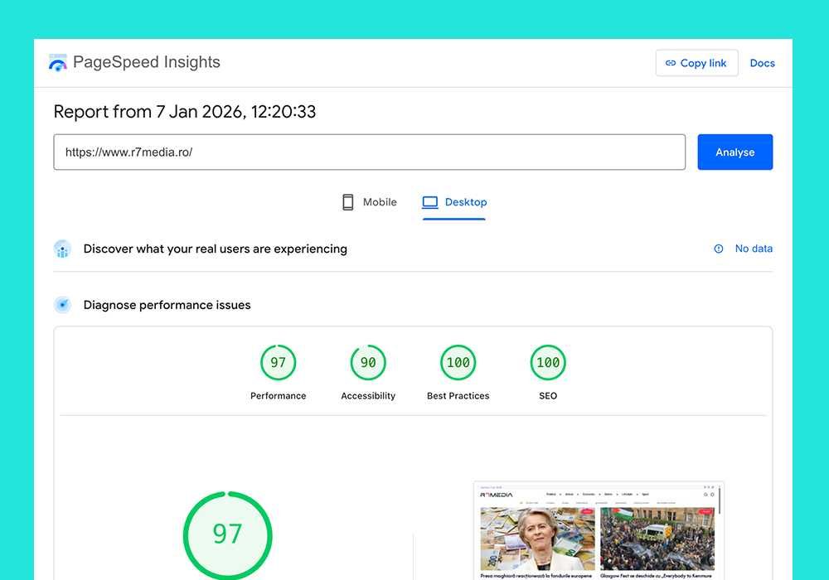Click the desktop laptop icon
829x580 pixels.
click(429, 202)
